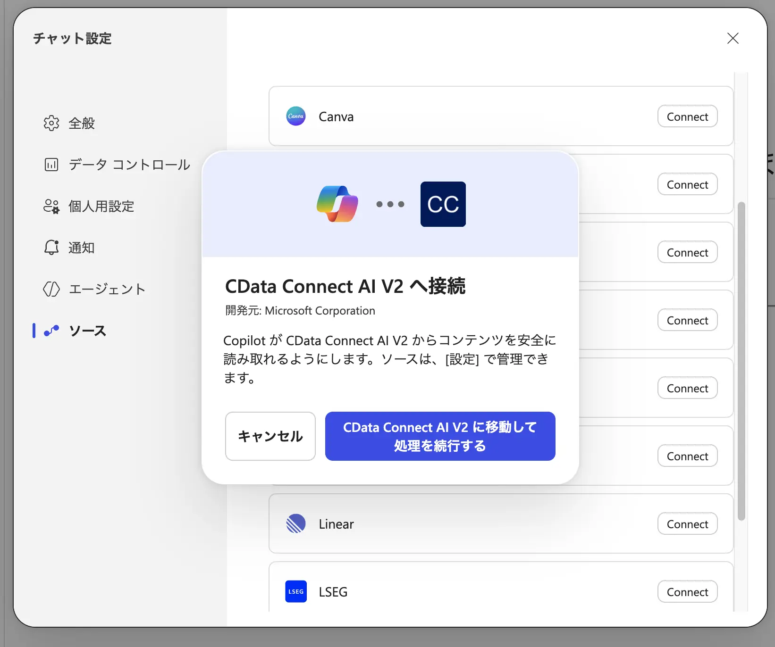Click the CData Connect AI V2 へ接続 title
Image resolution: width=775 pixels, height=647 pixels.
coord(345,286)
